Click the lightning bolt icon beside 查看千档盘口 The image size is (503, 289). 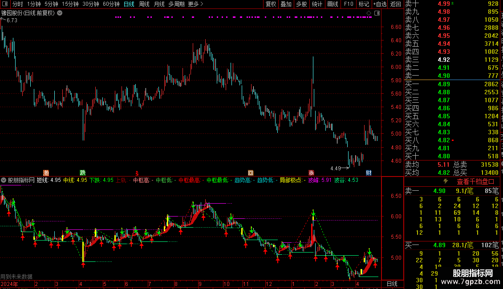446,181
